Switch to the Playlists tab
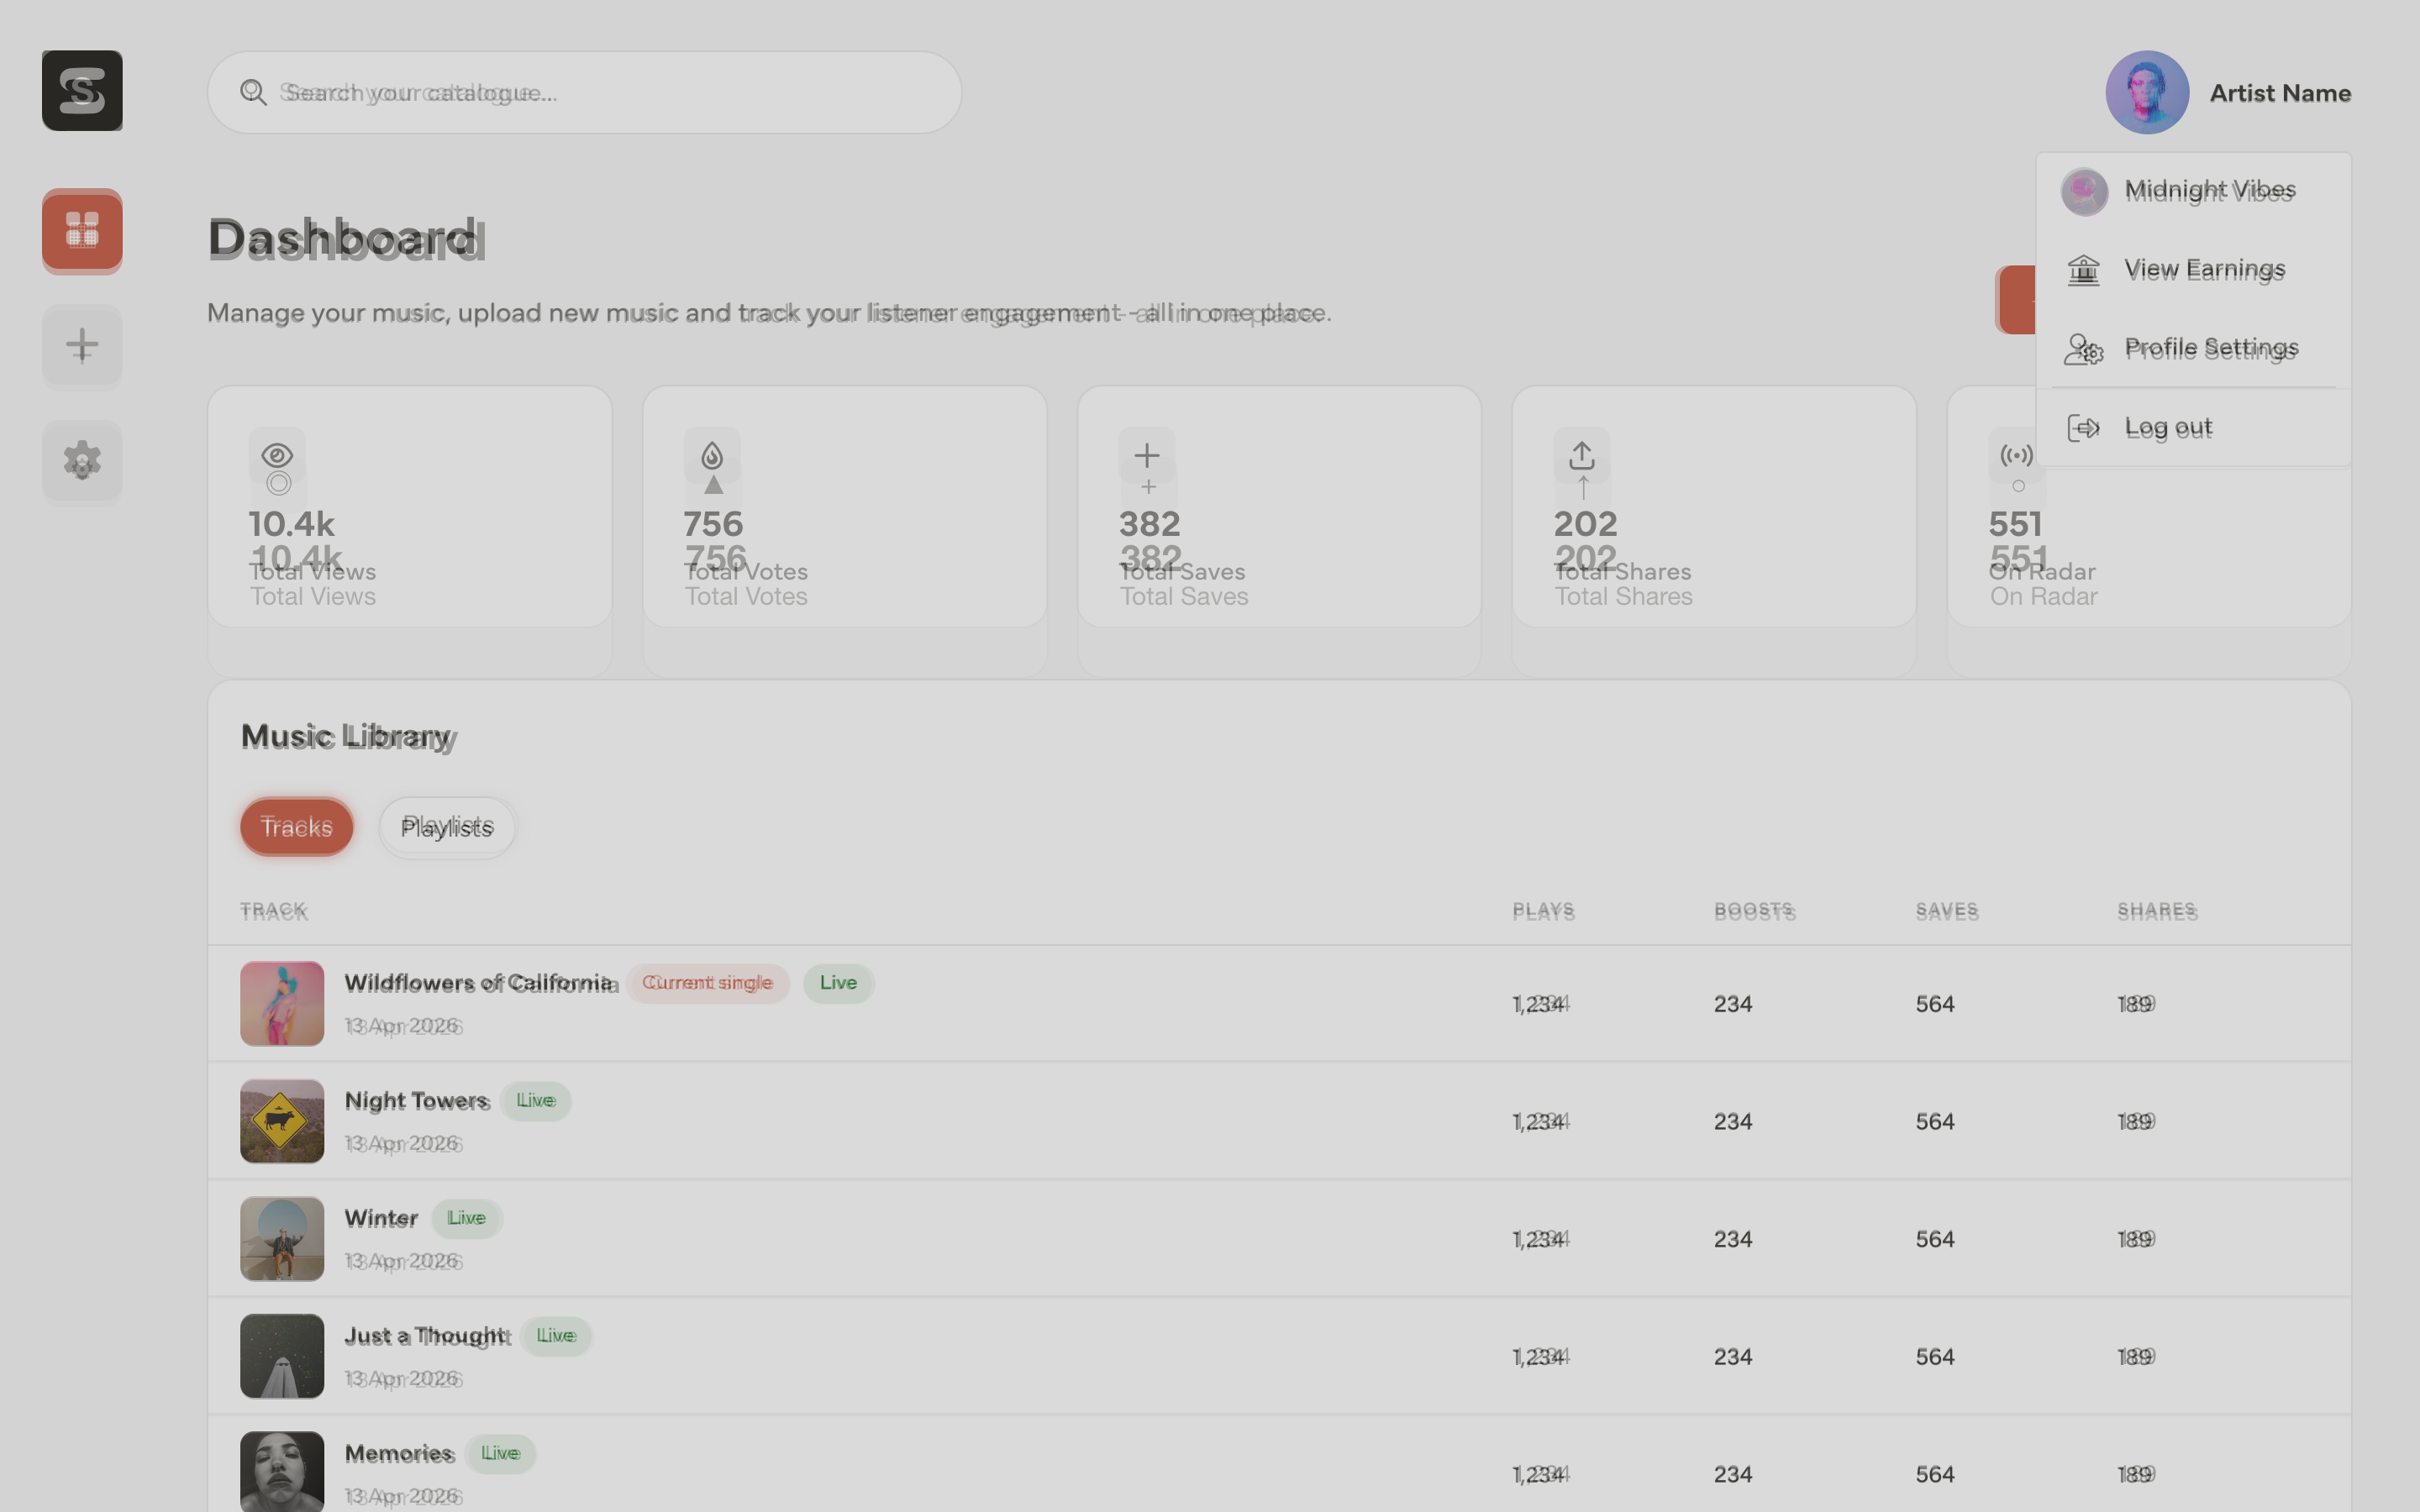The image size is (2420, 1512). pos(447,827)
